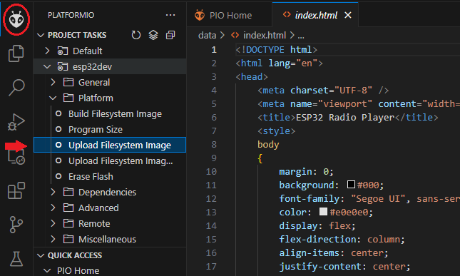The height and width of the screenshot is (276, 460).
Task: Open the Testing flask icon
Action: (x=16, y=259)
